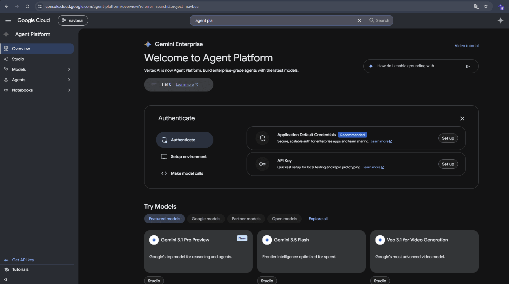
Task: Select the Featured models chip
Action: [x=164, y=219]
